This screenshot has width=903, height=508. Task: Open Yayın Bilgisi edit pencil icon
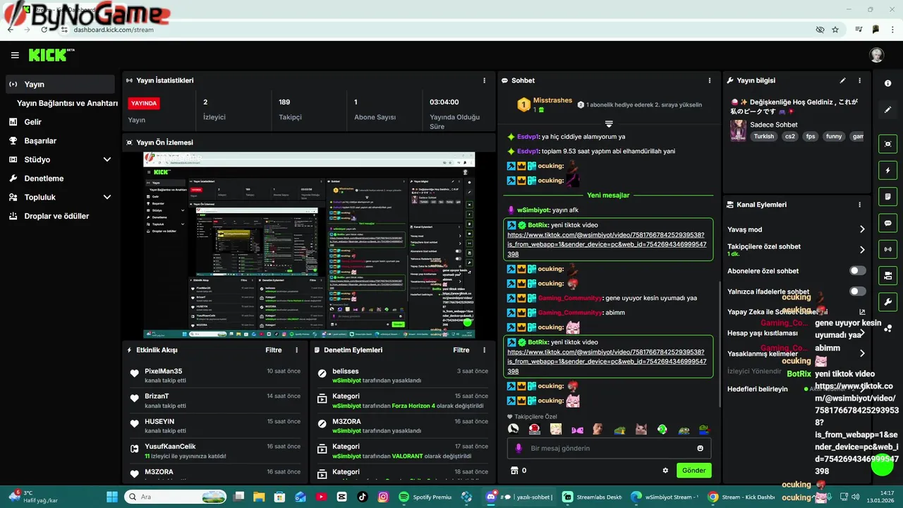pos(842,80)
